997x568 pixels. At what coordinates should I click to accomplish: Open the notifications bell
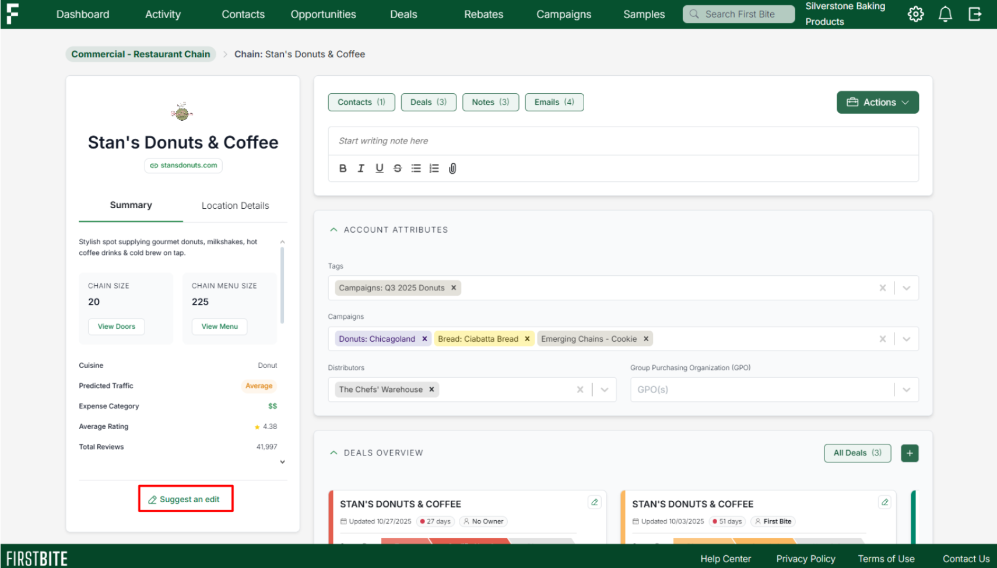point(945,14)
